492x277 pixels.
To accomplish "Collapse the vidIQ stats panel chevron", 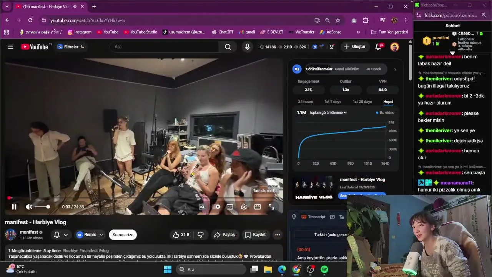I will 394,69.
